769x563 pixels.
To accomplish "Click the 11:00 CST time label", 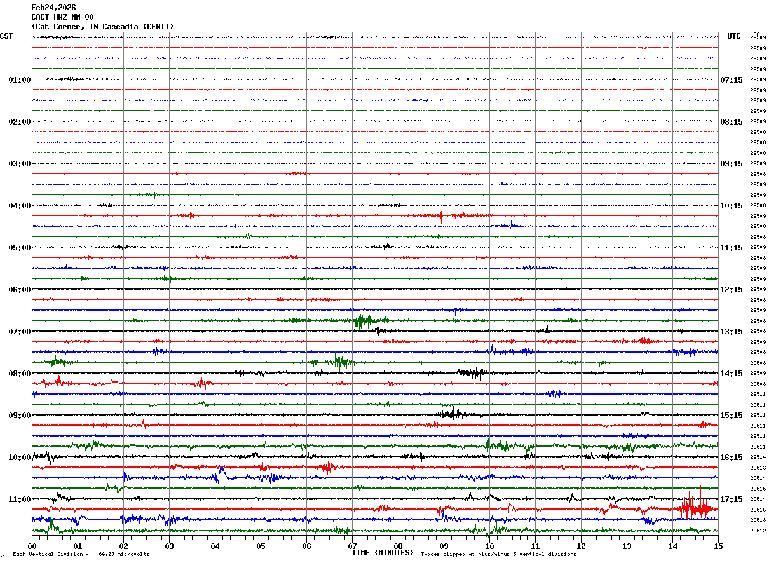I will (x=19, y=499).
